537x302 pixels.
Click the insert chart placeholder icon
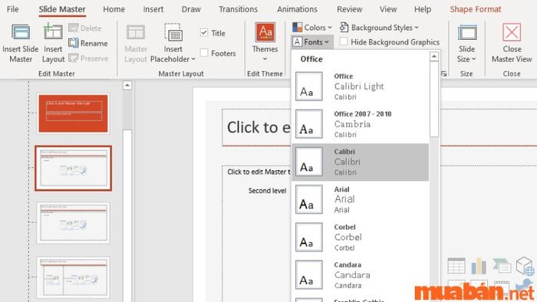coord(479,266)
